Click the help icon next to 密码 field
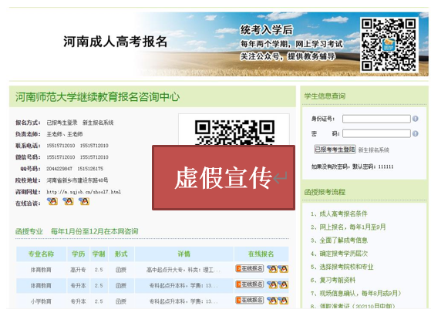Screen dimensions: 431x316 [x=415, y=133]
